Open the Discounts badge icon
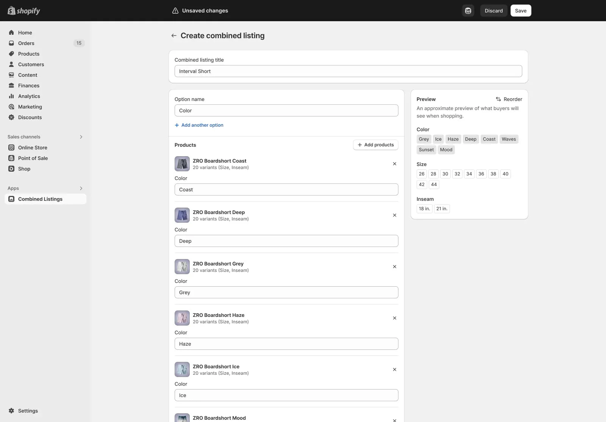606x422 pixels. point(11,117)
